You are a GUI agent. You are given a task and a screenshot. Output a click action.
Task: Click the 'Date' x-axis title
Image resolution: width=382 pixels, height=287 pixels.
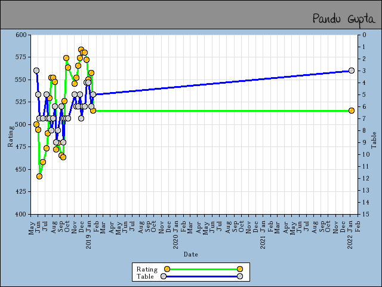pyautogui.click(x=191, y=254)
